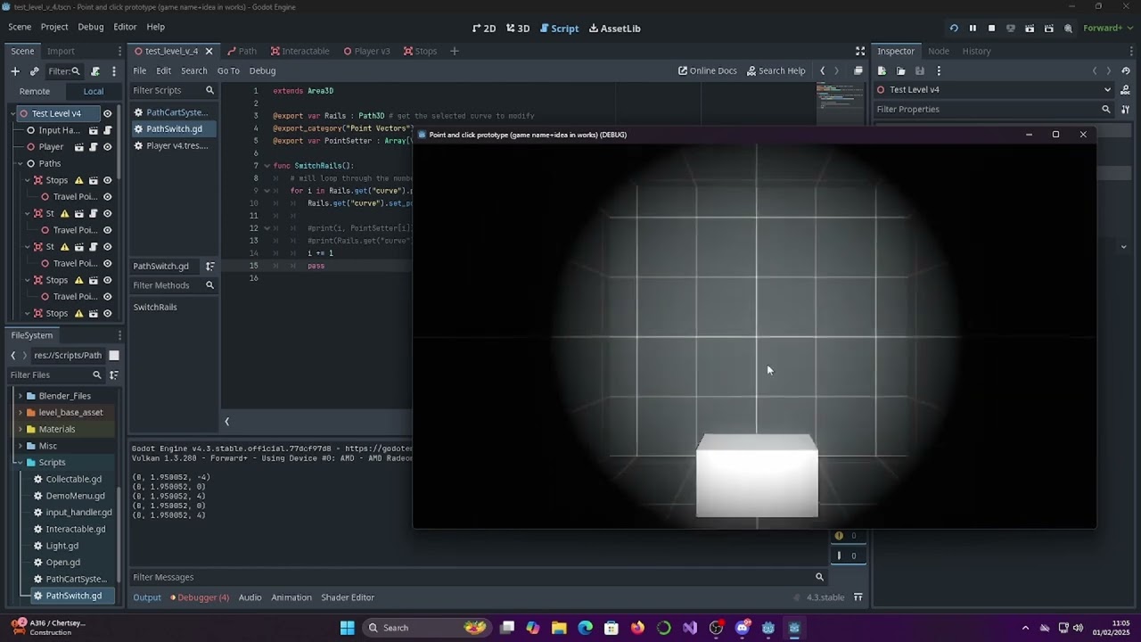This screenshot has width=1141, height=642.
Task: Open the Import dock tab
Action: tap(61, 51)
